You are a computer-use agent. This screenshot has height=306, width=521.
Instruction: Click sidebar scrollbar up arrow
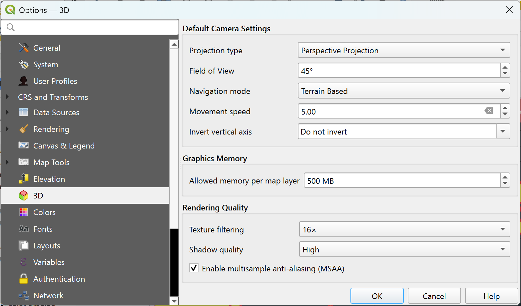[x=174, y=44]
